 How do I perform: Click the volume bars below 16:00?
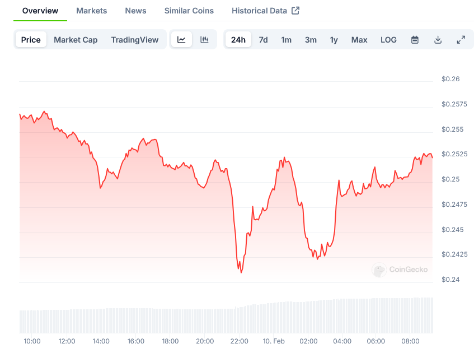pos(136,321)
